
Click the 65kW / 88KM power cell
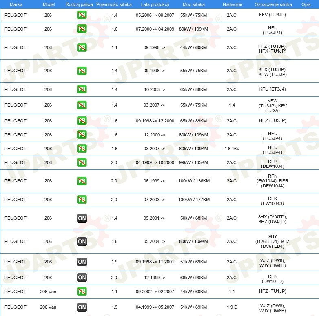coord(193,89)
